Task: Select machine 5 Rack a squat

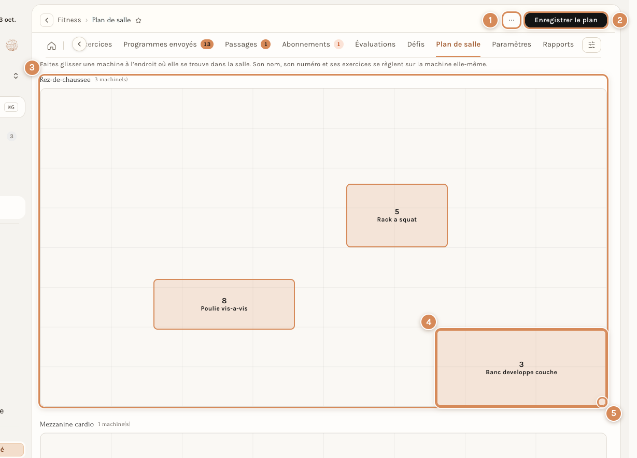Action: (x=397, y=215)
